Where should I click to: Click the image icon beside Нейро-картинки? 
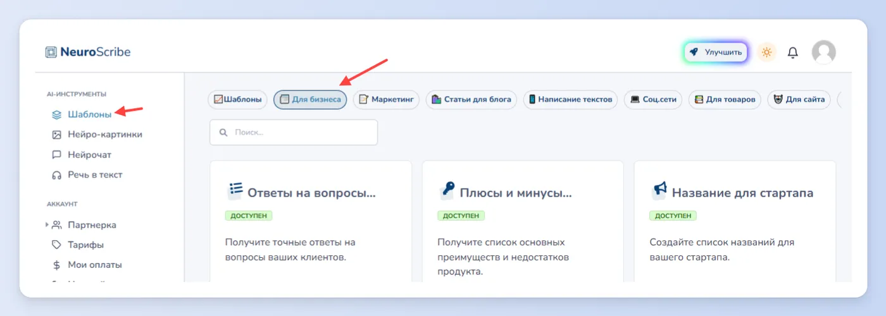[56, 135]
